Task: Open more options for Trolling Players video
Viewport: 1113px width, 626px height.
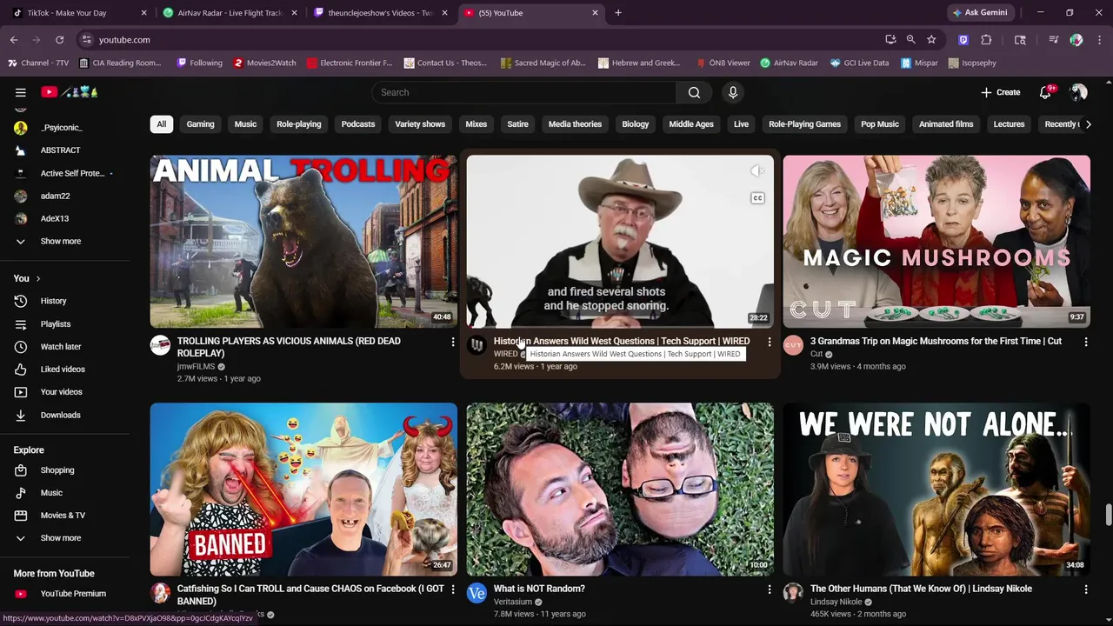Action: pyautogui.click(x=452, y=342)
